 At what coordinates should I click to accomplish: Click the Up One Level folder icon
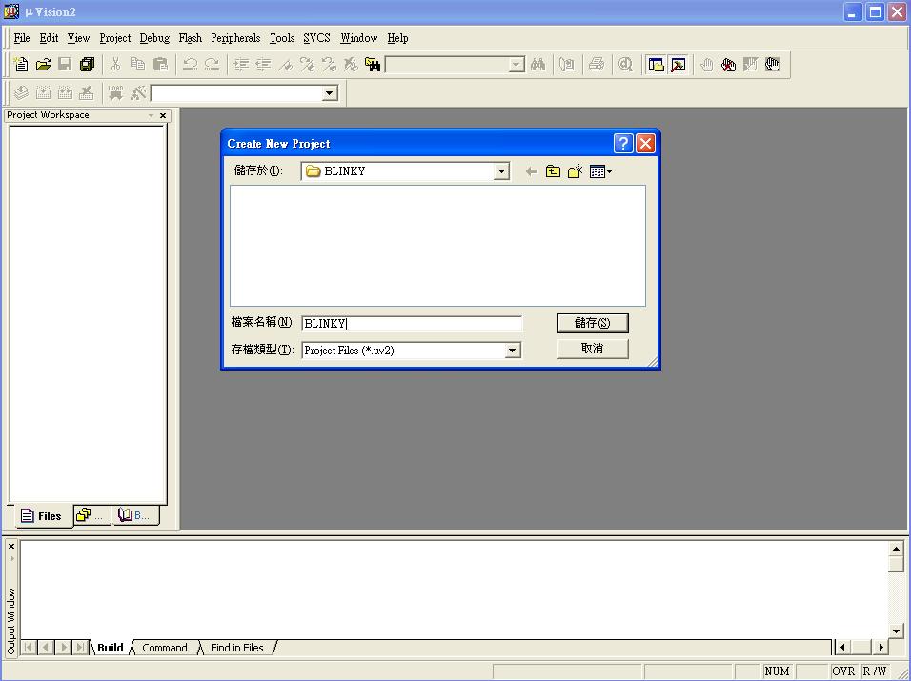(553, 171)
